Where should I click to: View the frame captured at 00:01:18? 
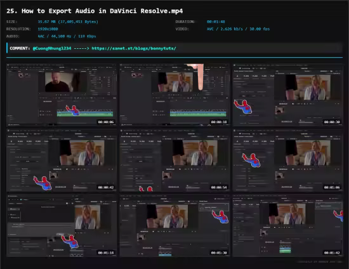pyautogui.click(x=62, y=226)
